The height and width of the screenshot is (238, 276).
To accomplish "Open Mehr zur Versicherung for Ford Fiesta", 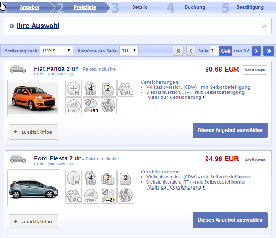I will (176, 187).
